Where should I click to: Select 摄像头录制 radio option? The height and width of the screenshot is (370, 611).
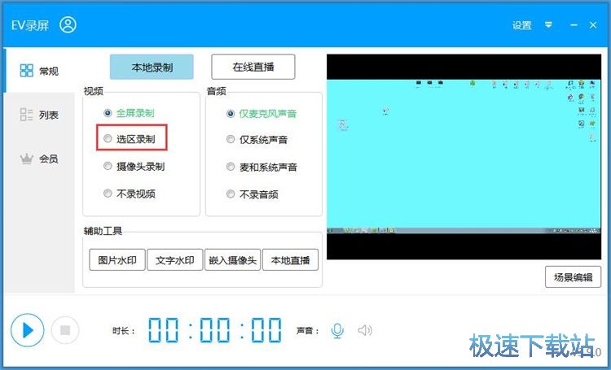(x=134, y=166)
